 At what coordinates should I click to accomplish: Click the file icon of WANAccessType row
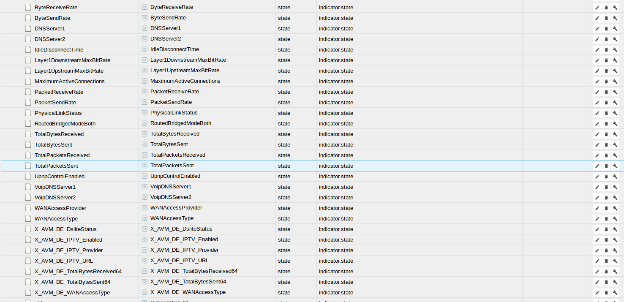pos(28,219)
